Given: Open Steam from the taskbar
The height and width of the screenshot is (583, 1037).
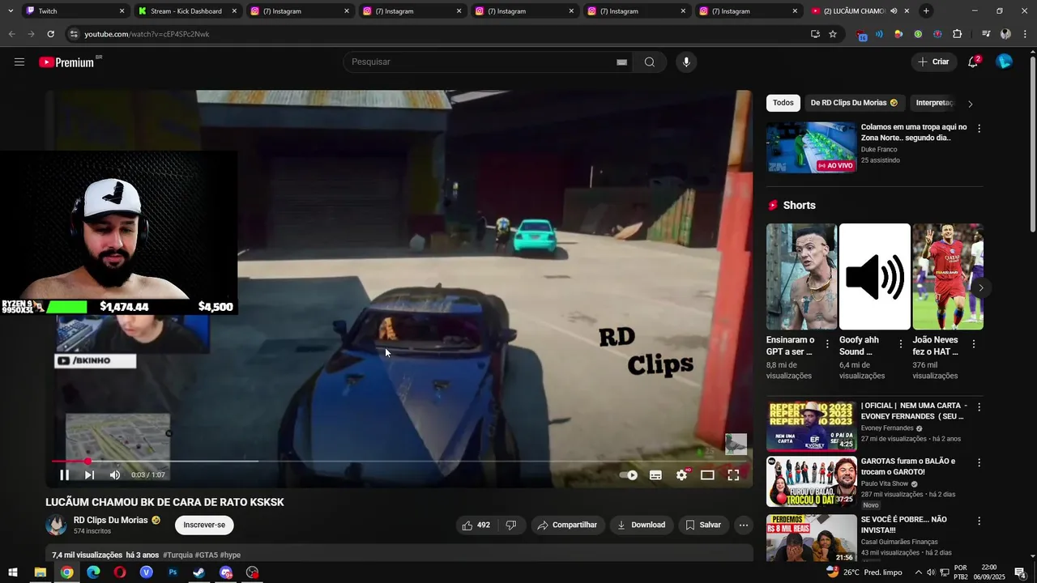Looking at the screenshot, I should pyautogui.click(x=199, y=572).
